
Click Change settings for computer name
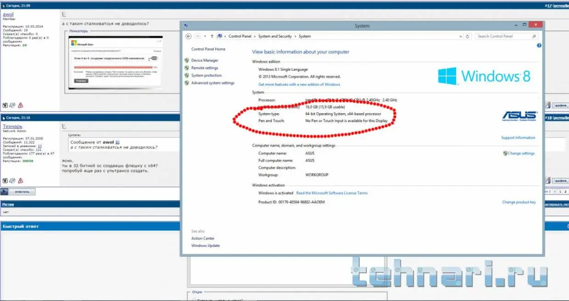tap(521, 153)
